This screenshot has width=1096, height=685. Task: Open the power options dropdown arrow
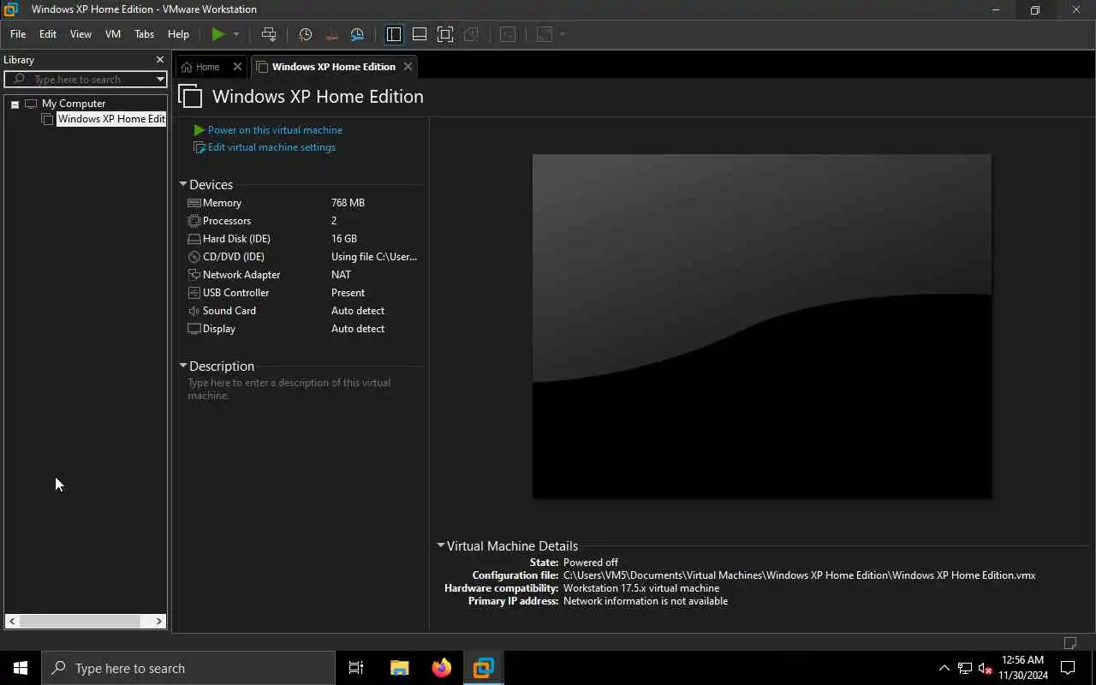[236, 34]
